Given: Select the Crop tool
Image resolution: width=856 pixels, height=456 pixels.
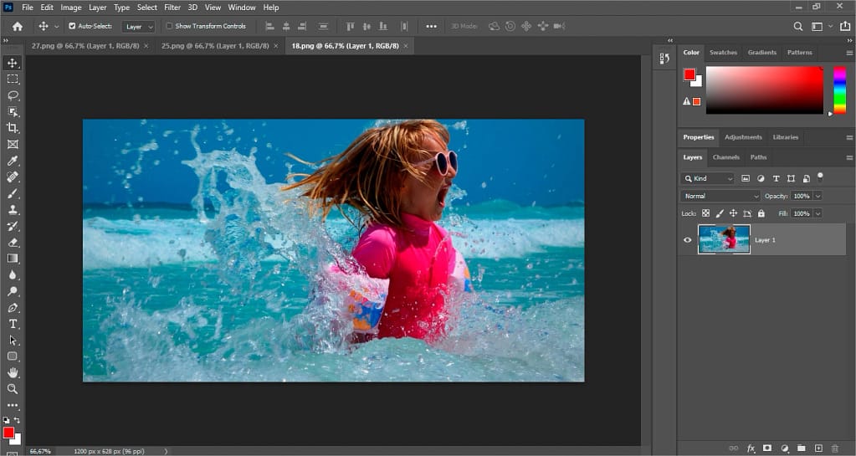Looking at the screenshot, I should [x=13, y=128].
